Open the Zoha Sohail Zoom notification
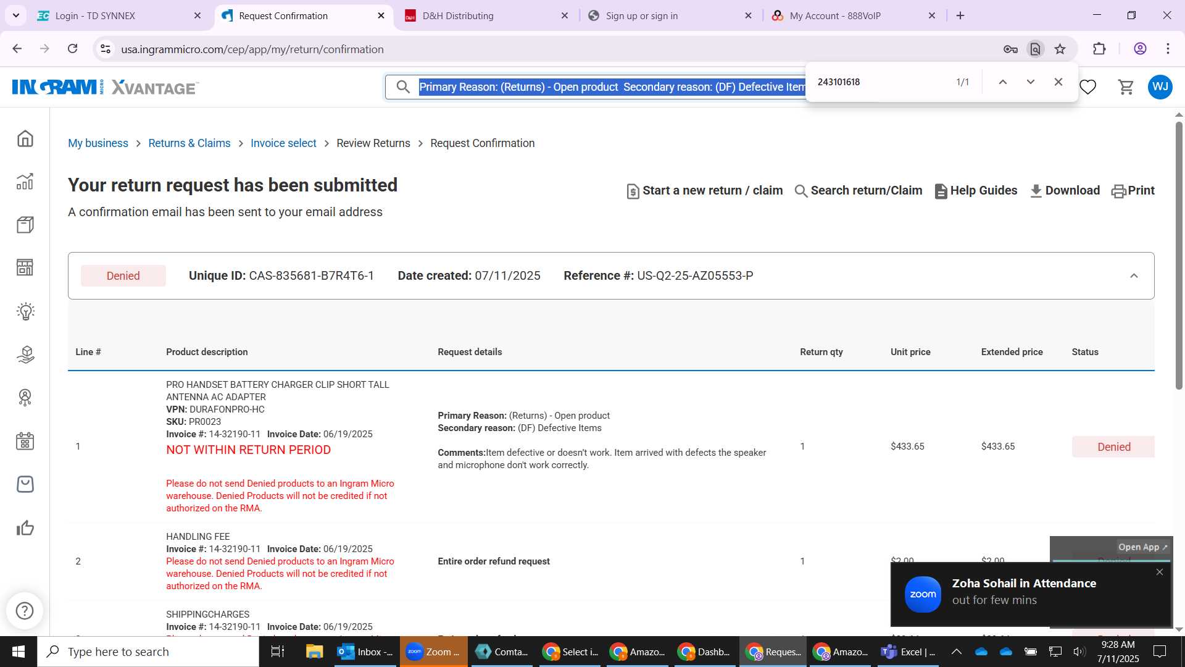Image resolution: width=1185 pixels, height=667 pixels. pyautogui.click(x=1031, y=594)
